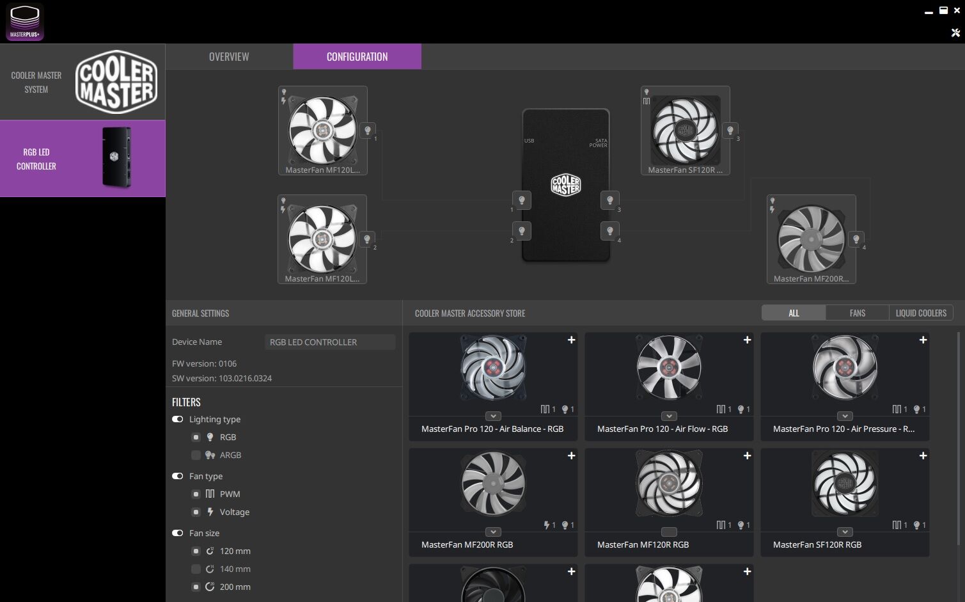Uncheck the RGB lighting checkbox
The height and width of the screenshot is (602, 965).
pyautogui.click(x=196, y=437)
